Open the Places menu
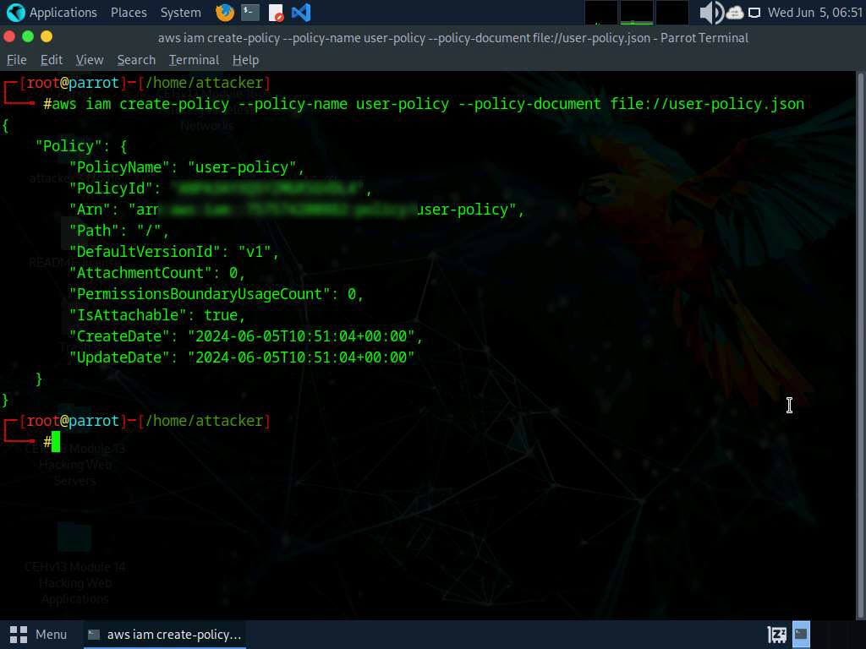The height and width of the screenshot is (649, 866). (x=129, y=13)
